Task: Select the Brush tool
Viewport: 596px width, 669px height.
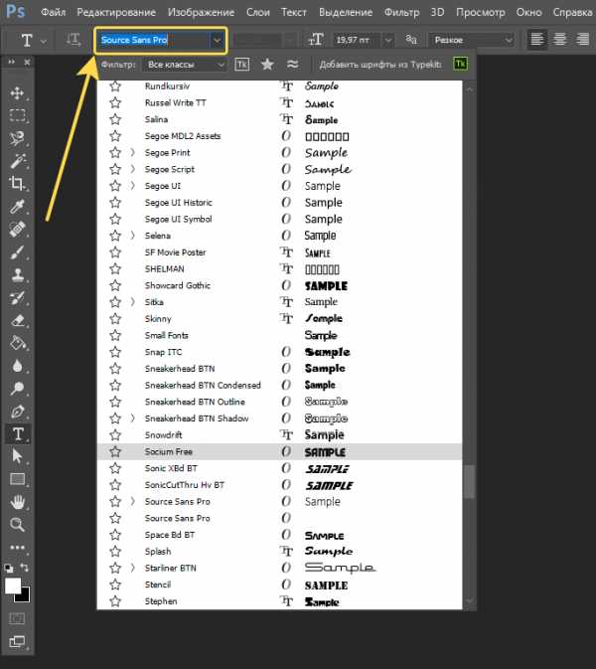Action: pos(17,252)
